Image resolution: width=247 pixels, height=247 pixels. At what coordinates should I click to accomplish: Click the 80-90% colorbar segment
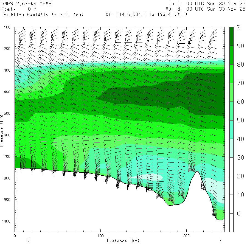tap(231, 55)
